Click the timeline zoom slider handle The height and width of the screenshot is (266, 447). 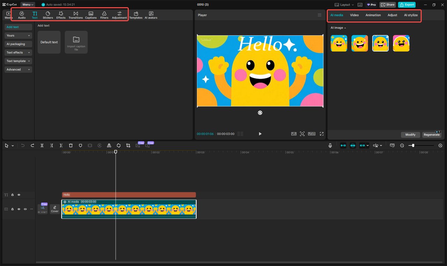click(x=413, y=145)
